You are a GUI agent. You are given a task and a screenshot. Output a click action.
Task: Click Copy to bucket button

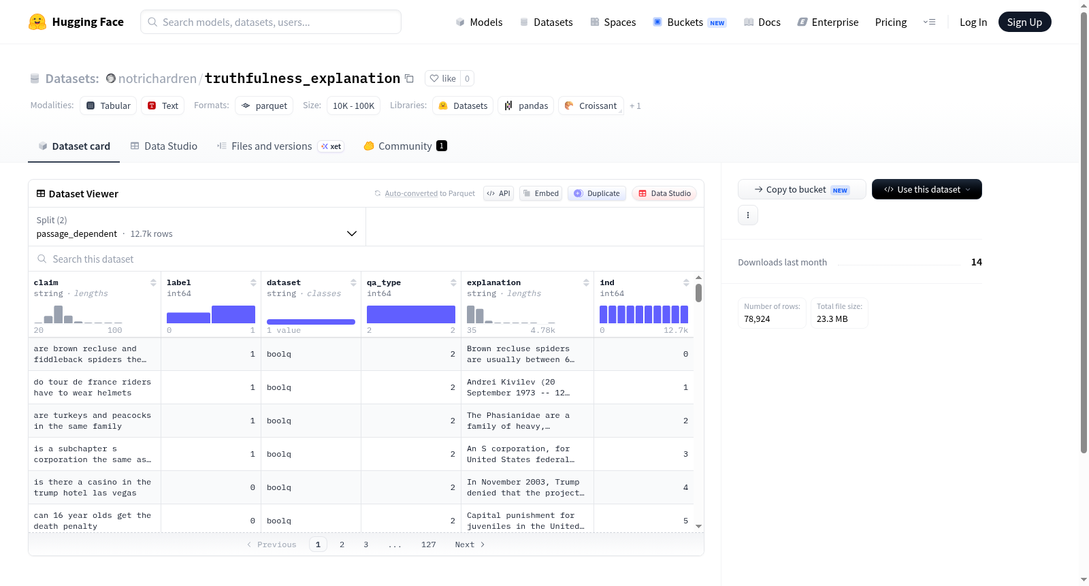tap(802, 189)
